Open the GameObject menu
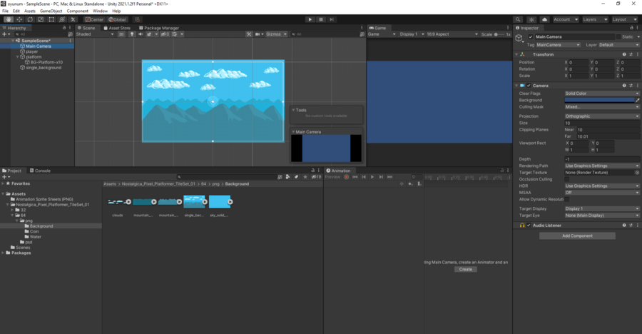The image size is (642, 334). click(x=51, y=11)
